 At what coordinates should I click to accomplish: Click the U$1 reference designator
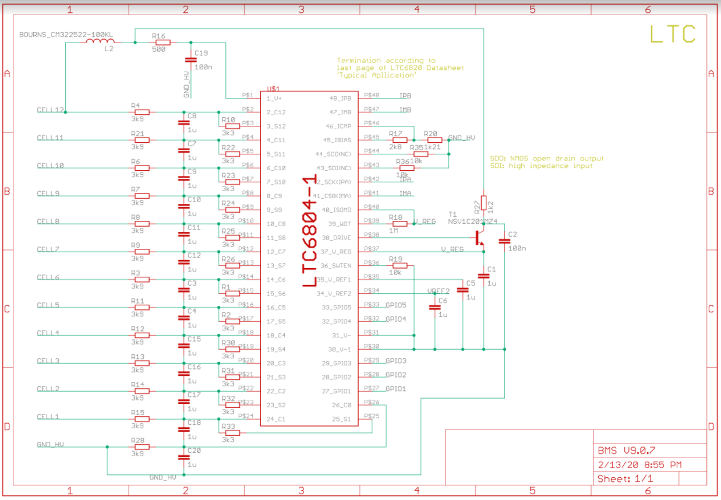tap(273, 89)
